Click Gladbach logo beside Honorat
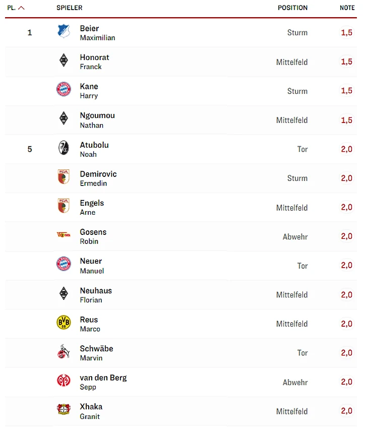Image resolution: width=368 pixels, height=428 pixels. pyautogui.click(x=64, y=61)
